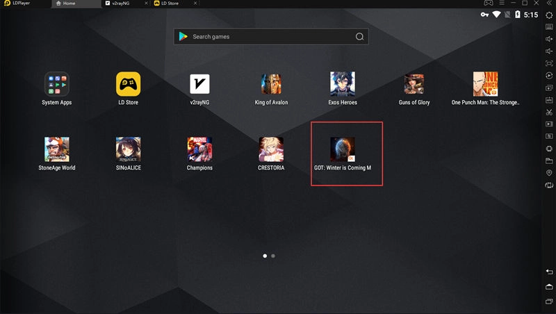Close the v2rayNG tab
Viewport: 556px width, 314px height.
pos(147,3)
